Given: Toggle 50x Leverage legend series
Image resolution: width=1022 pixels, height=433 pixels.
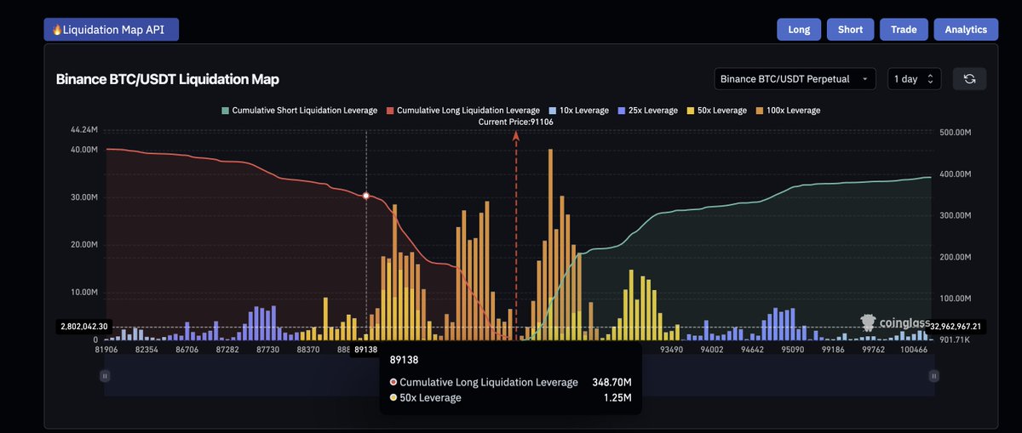Looking at the screenshot, I should [x=717, y=111].
